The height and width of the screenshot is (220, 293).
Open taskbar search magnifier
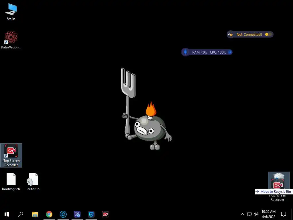21,214
